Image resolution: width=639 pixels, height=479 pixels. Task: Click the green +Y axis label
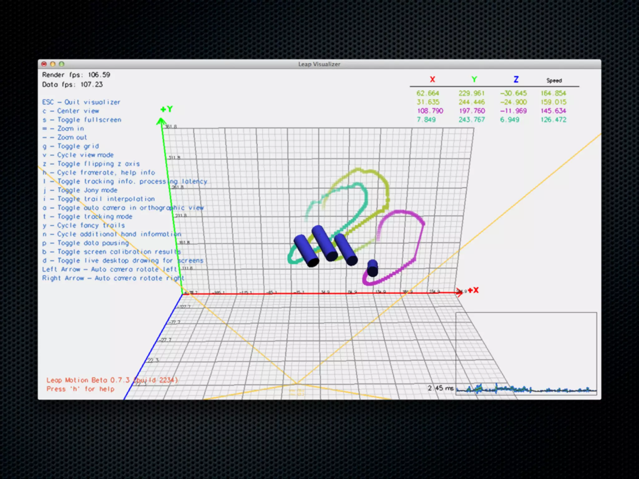166,109
